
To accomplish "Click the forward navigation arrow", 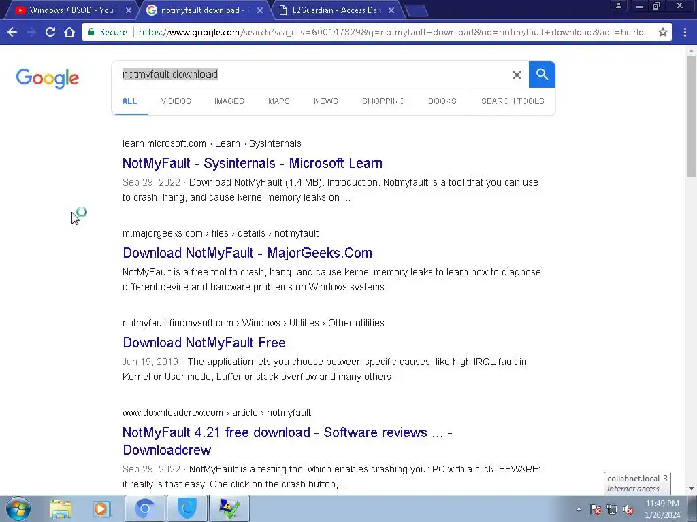I will pyautogui.click(x=31, y=32).
